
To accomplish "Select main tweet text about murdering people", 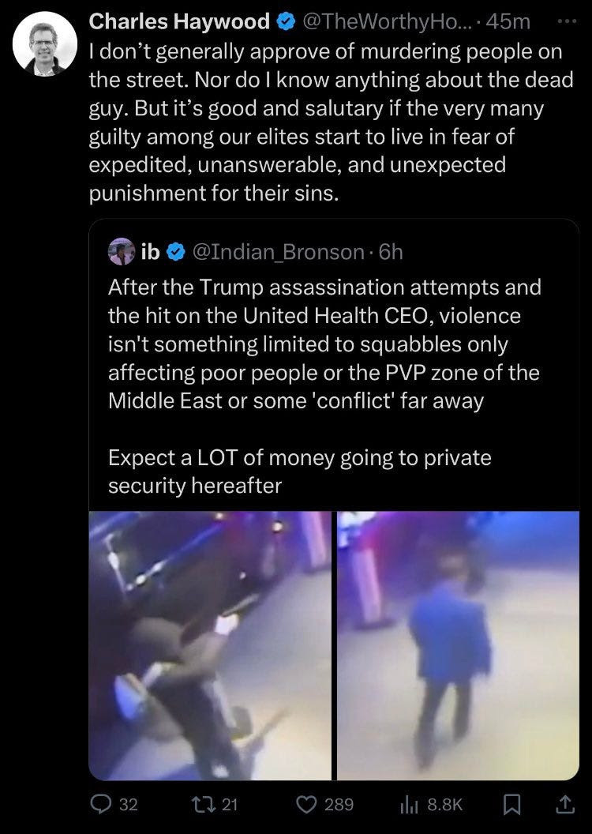I will coord(331,122).
